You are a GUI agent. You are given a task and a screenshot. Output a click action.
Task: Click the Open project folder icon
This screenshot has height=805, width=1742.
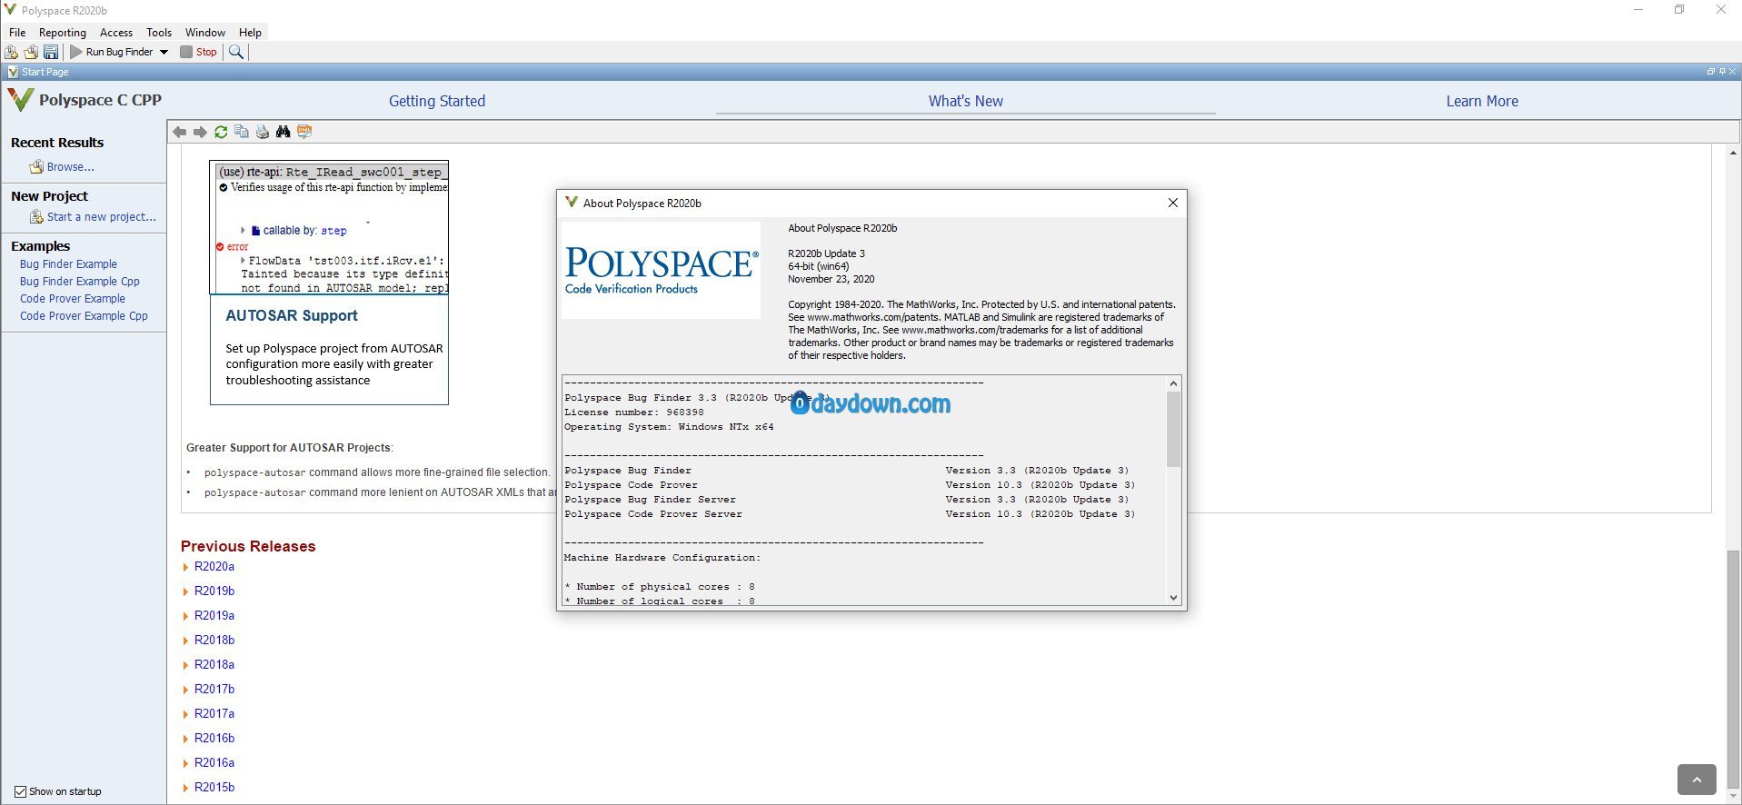click(x=31, y=52)
